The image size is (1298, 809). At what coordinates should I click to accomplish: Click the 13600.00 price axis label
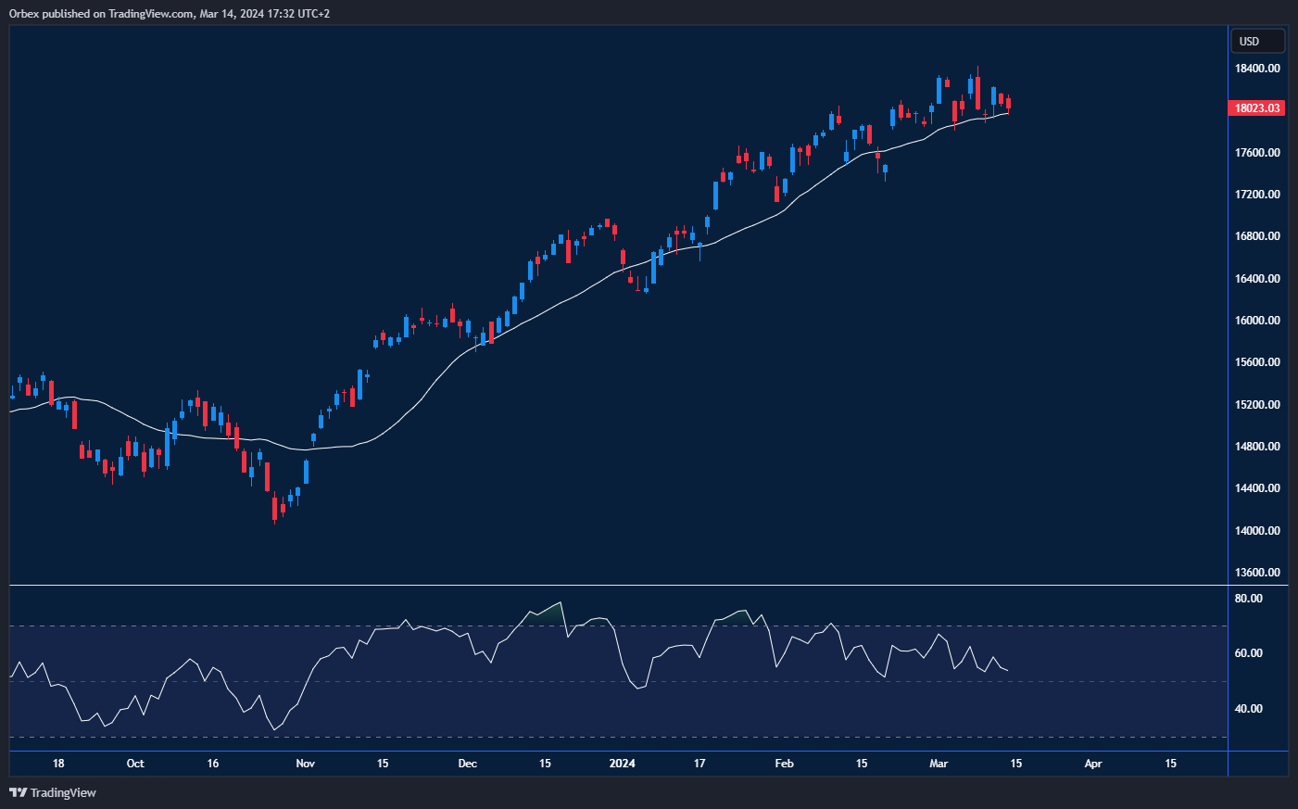[1256, 573]
